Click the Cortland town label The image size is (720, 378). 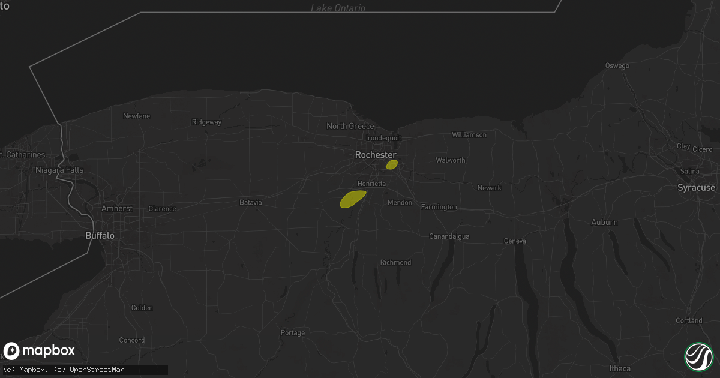pos(689,320)
